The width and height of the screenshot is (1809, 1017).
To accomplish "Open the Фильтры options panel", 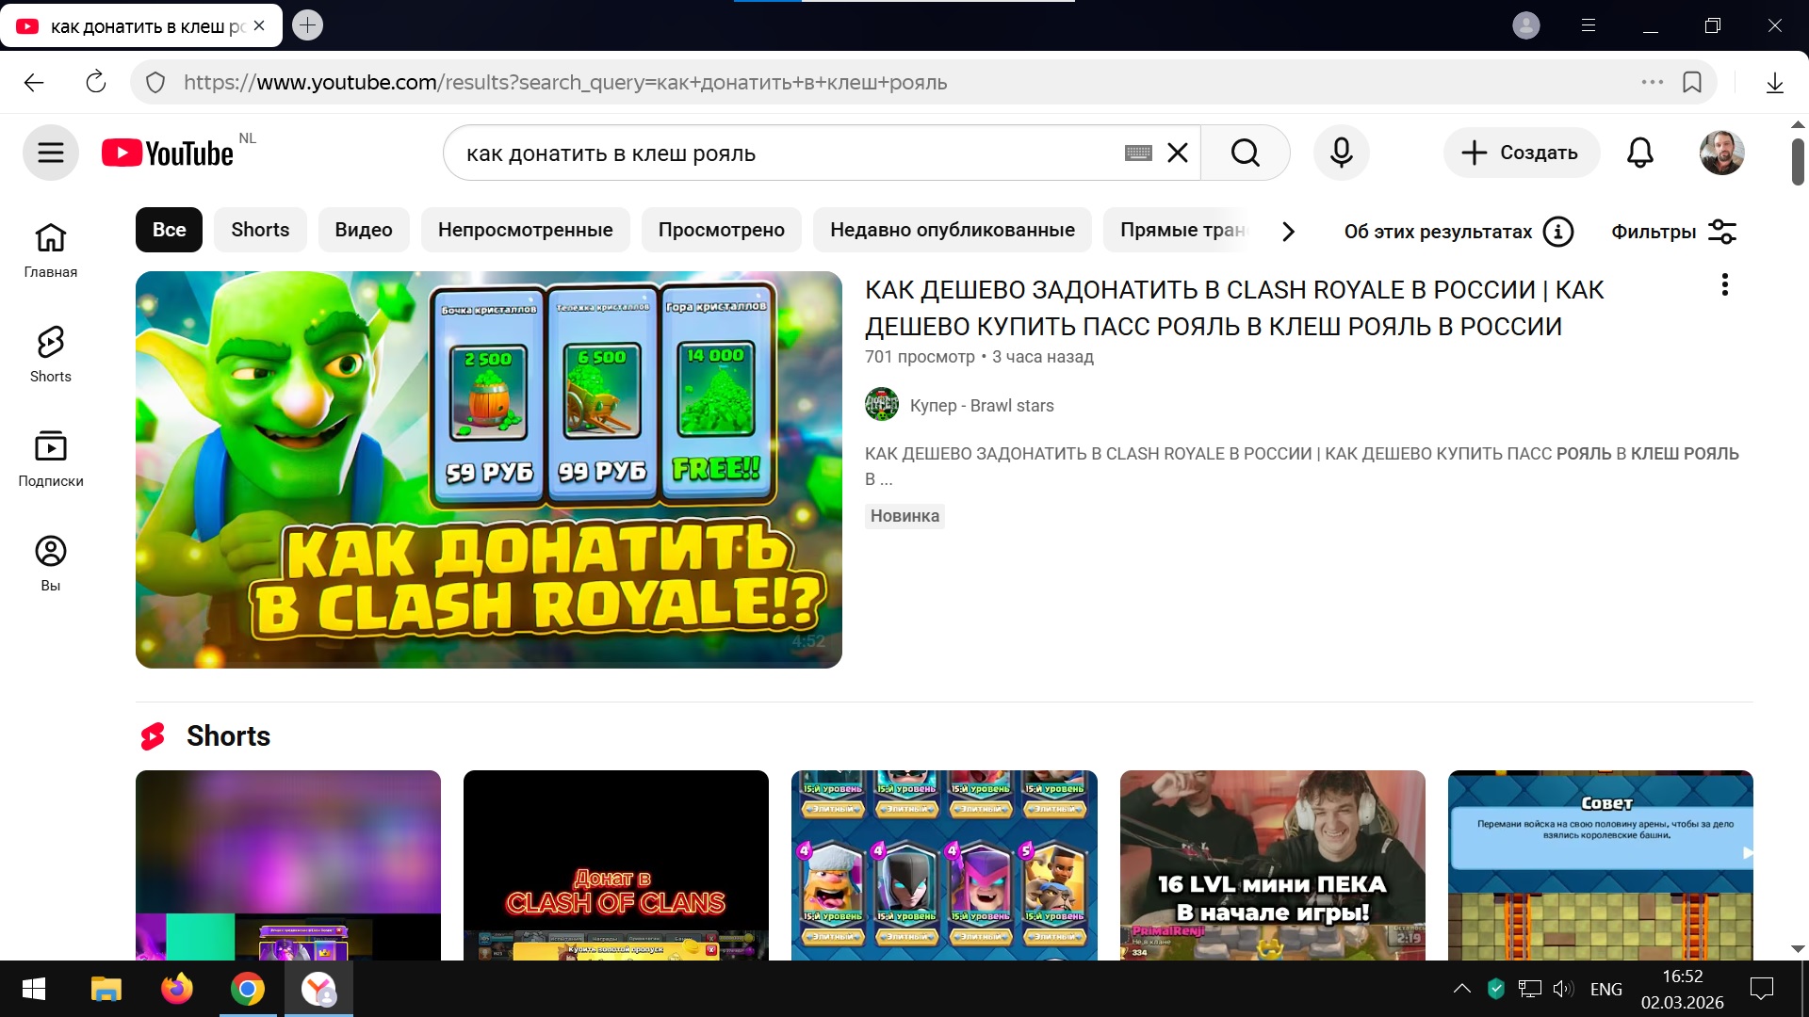I will 1674,232.
